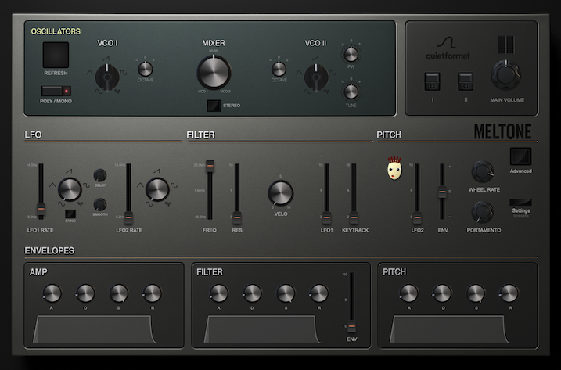Image resolution: width=561 pixels, height=370 pixels.
Task: Click the level meter above MAIN VOLUME
Action: click(506, 45)
